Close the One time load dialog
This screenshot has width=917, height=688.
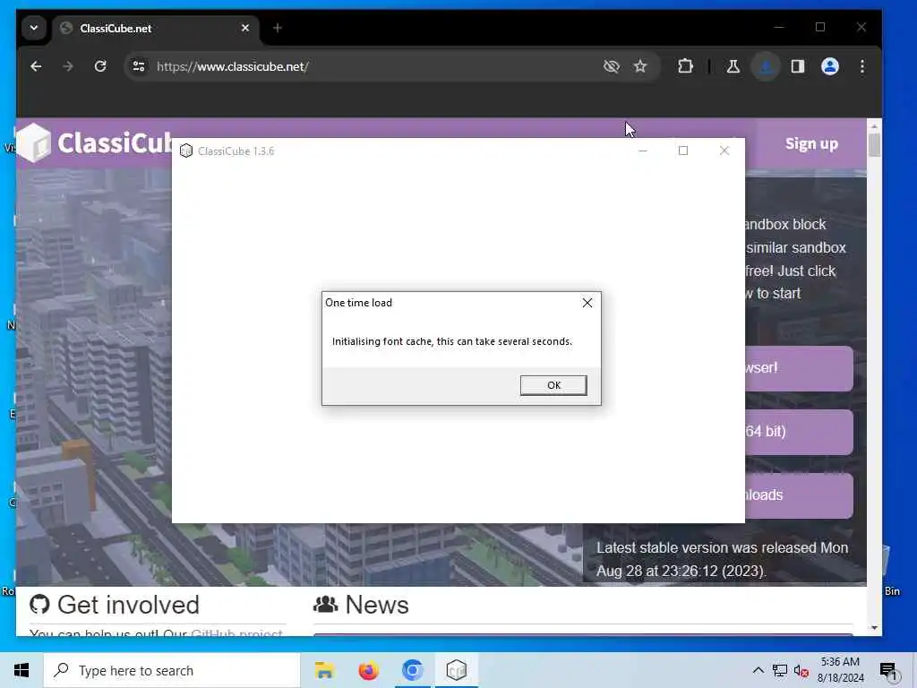(587, 303)
